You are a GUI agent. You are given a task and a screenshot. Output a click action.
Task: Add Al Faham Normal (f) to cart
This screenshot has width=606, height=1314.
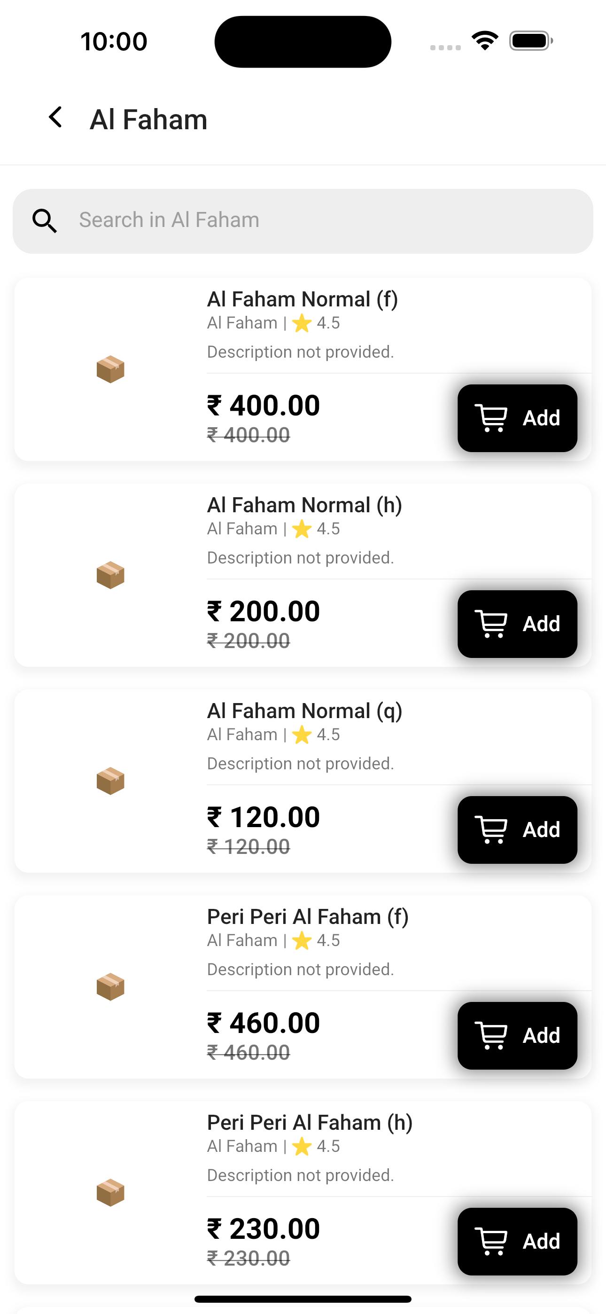[x=517, y=418]
